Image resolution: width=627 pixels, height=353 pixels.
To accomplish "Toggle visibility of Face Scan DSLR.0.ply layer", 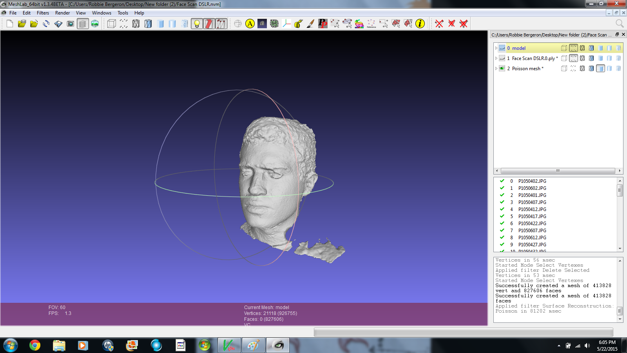I will click(x=502, y=58).
